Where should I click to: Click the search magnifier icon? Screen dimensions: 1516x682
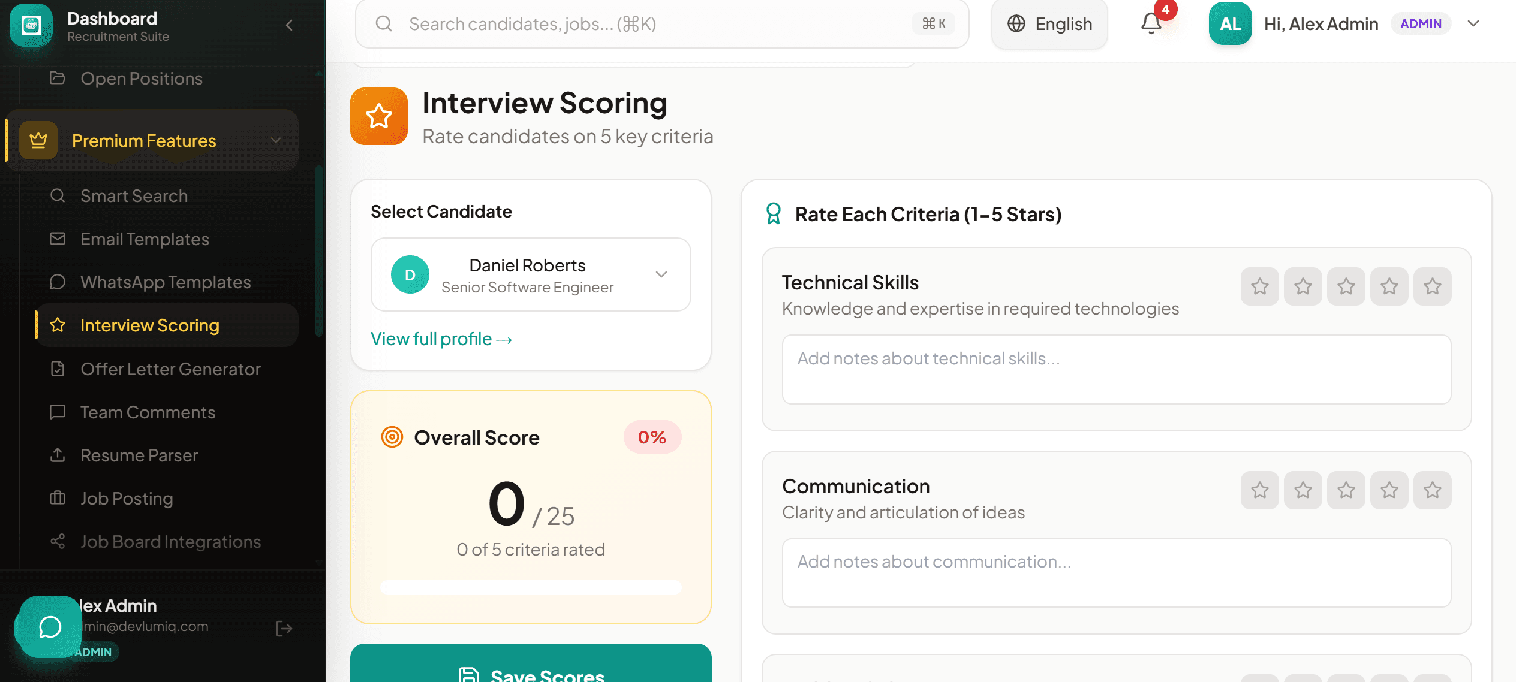[384, 24]
